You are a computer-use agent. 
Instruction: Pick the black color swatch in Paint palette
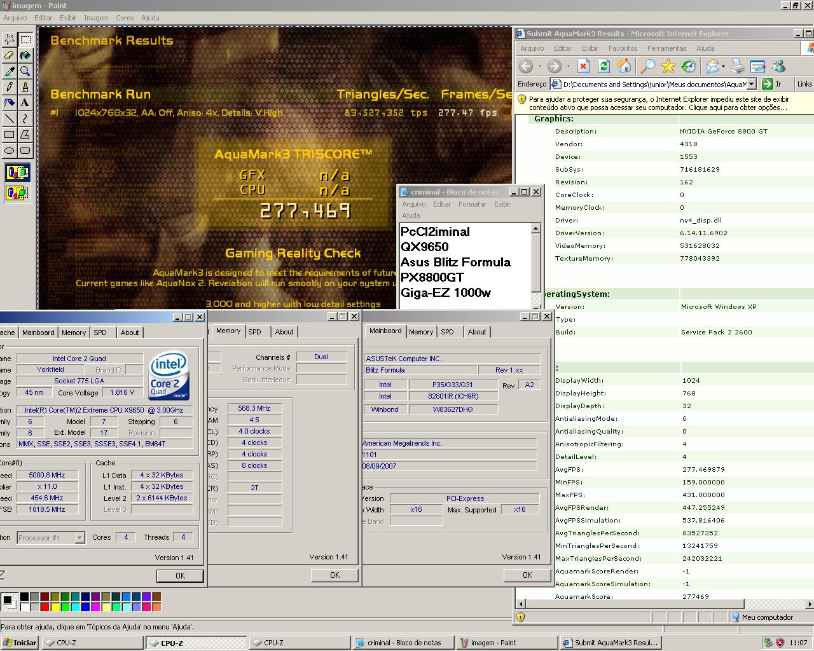24,597
